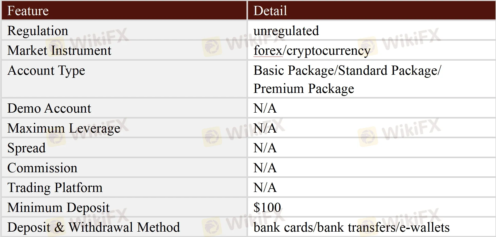Click the Spread row label

(26, 148)
